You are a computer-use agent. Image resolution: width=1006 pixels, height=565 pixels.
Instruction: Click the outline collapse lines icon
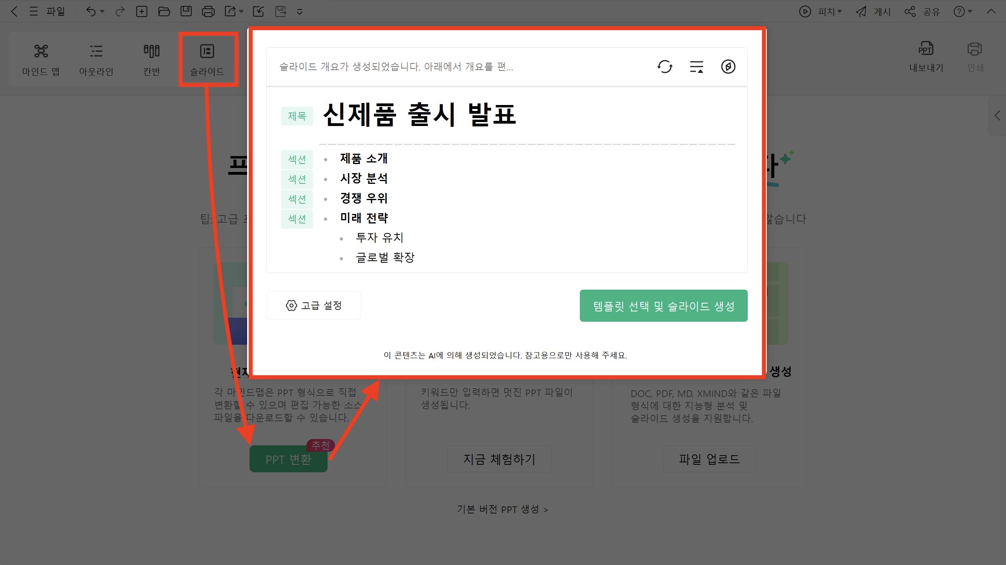coord(696,67)
